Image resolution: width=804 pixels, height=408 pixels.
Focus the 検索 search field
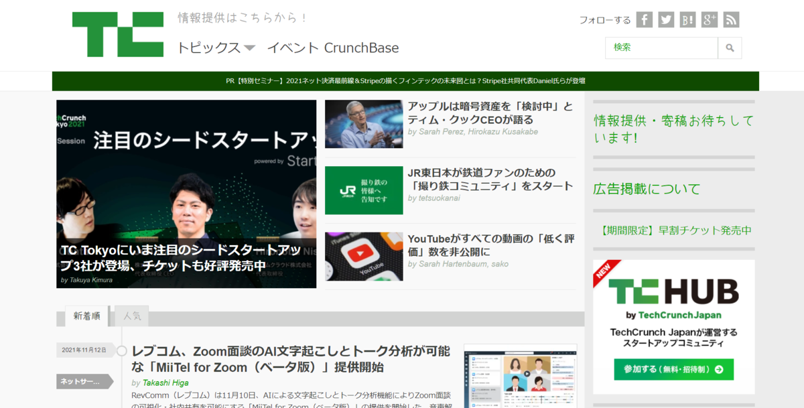click(662, 48)
